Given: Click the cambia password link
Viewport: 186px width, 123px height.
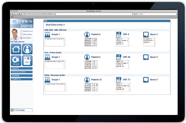Looking at the screenshot, I should [27, 34].
